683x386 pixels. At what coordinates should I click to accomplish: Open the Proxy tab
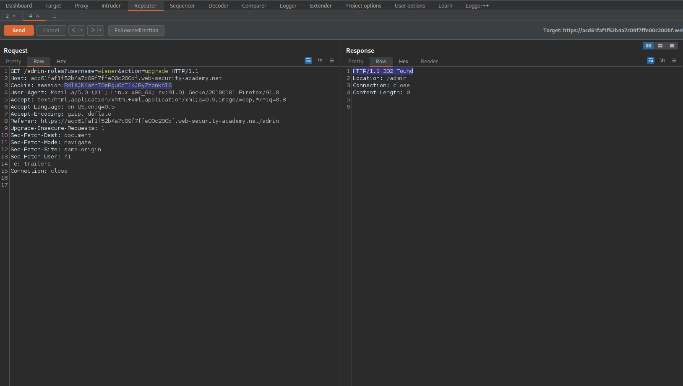pos(81,5)
